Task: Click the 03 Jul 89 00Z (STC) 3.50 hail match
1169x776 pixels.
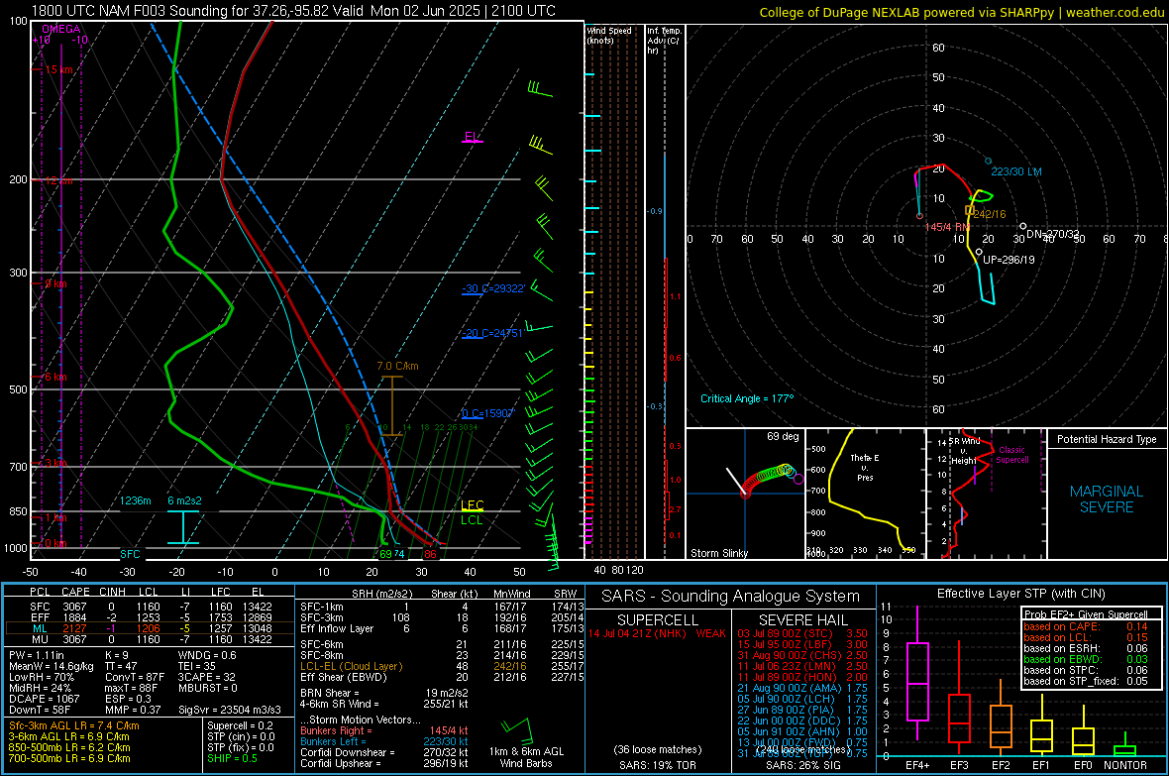Action: pos(802,633)
